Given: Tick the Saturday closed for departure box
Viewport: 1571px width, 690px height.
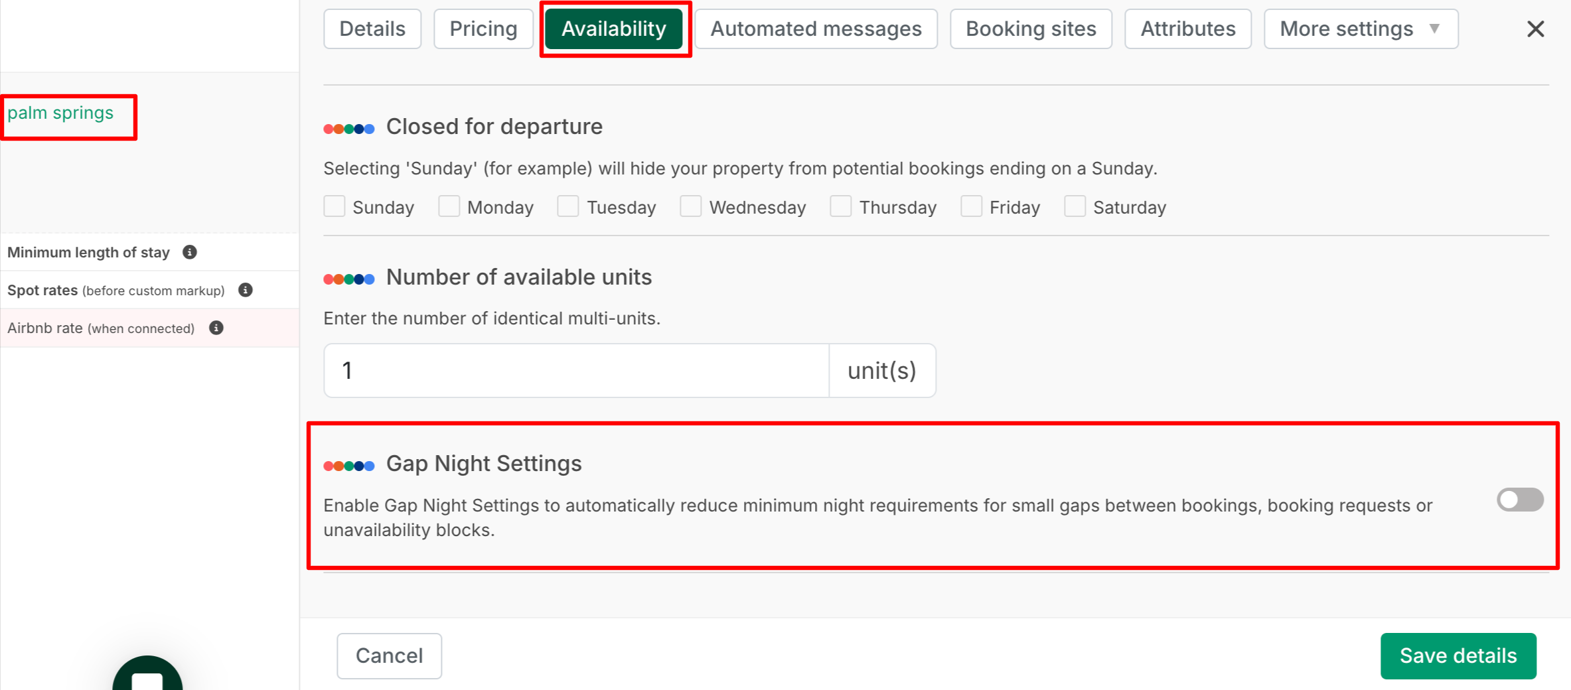Looking at the screenshot, I should (x=1075, y=207).
